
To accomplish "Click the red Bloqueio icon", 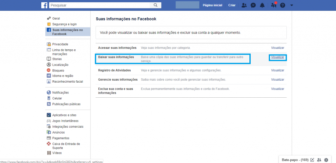I will (x=49, y=70).
